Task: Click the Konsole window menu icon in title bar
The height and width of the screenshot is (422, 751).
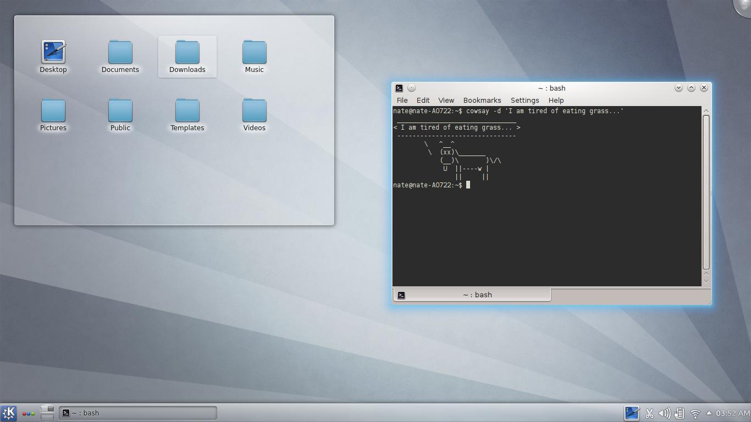Action: (399, 88)
